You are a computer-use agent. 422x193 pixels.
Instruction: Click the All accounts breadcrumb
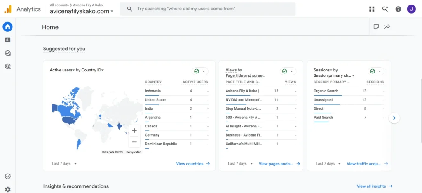(59, 5)
